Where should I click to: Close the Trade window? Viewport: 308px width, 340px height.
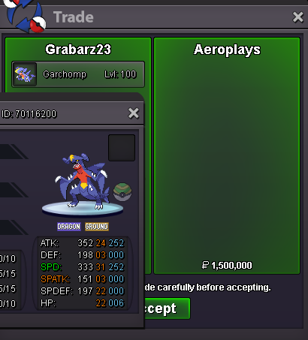[x=298, y=17]
